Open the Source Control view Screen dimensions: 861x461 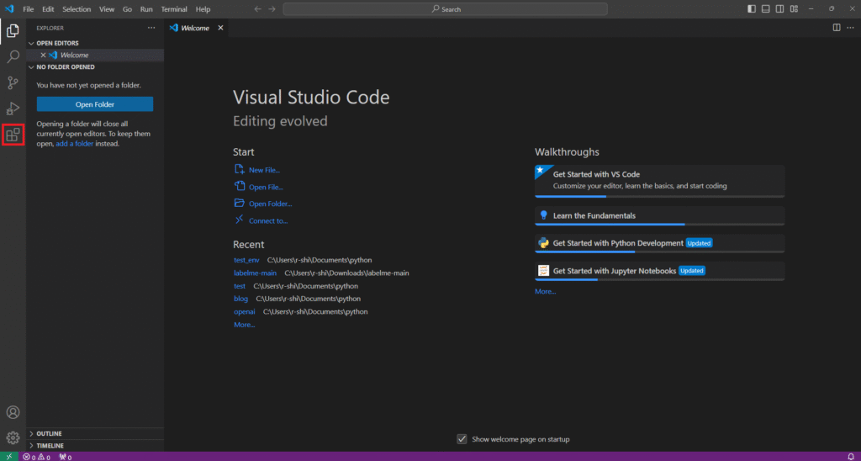[x=13, y=82]
